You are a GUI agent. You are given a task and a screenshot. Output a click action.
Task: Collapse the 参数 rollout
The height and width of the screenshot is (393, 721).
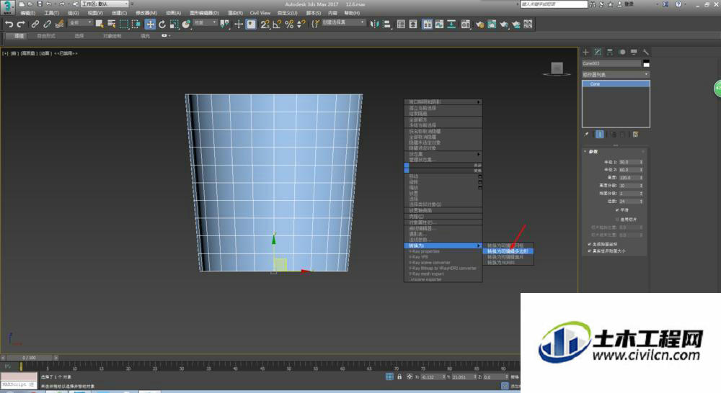click(x=593, y=151)
